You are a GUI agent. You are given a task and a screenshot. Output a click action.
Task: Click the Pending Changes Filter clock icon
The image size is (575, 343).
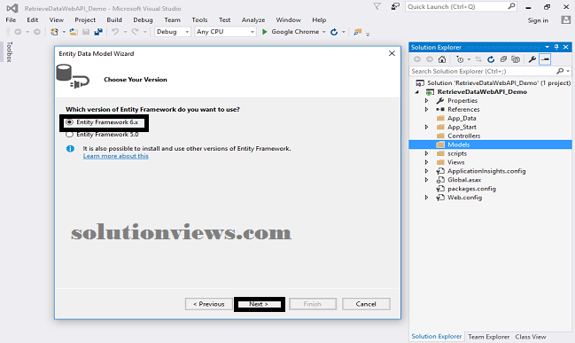pos(460,59)
